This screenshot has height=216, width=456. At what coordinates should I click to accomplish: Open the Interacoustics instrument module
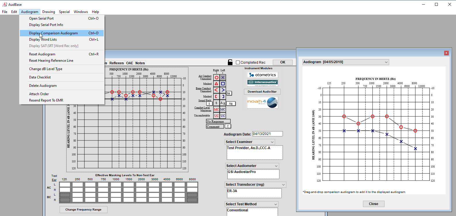point(262,83)
